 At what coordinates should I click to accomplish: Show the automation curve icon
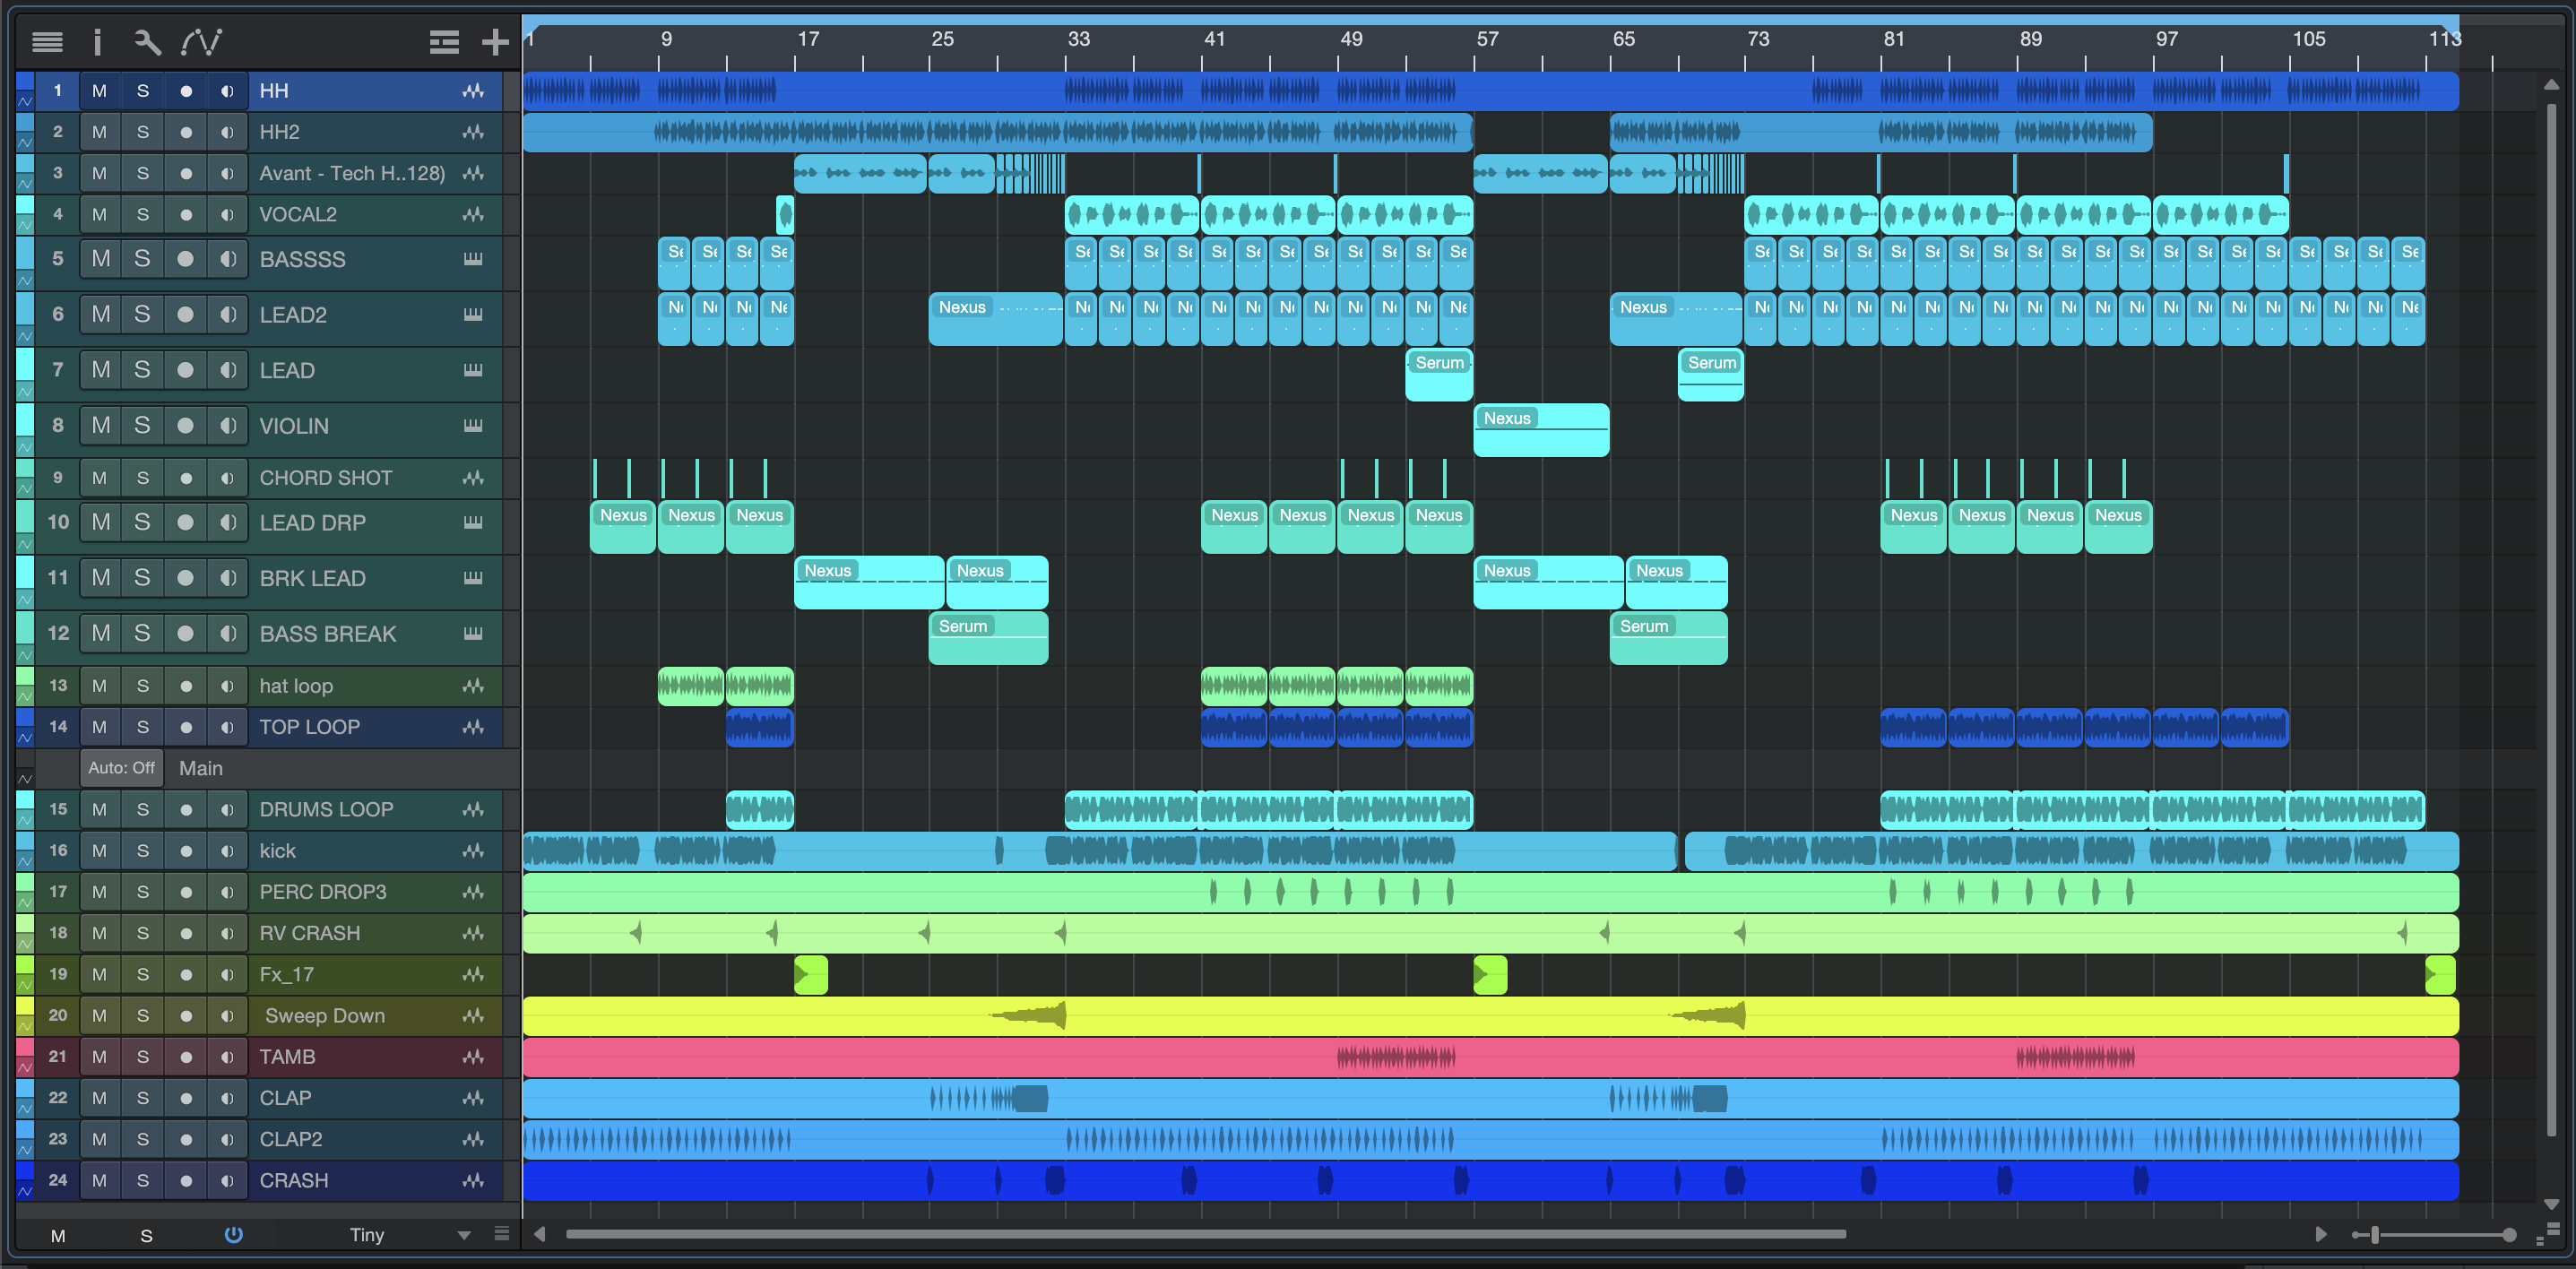point(201,41)
